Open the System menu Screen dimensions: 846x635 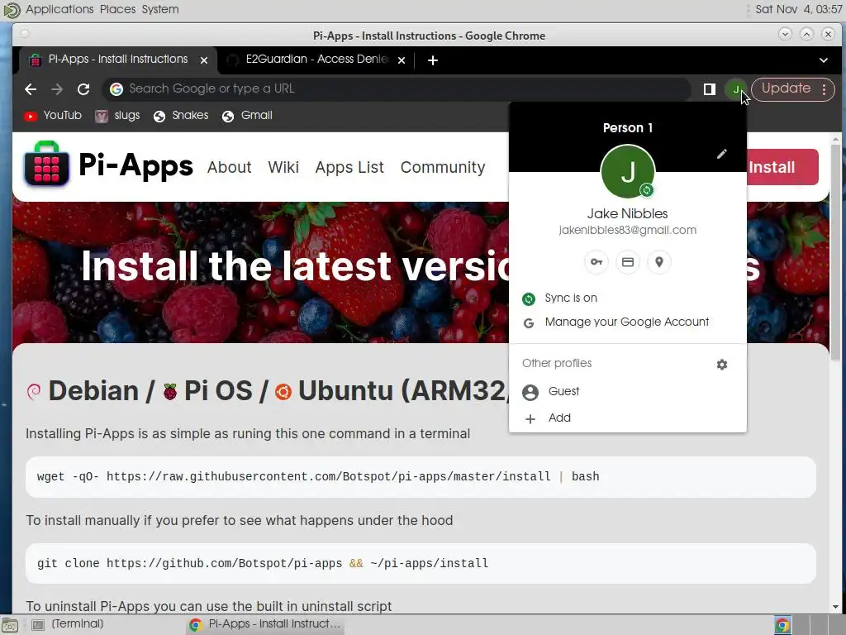pyautogui.click(x=160, y=9)
